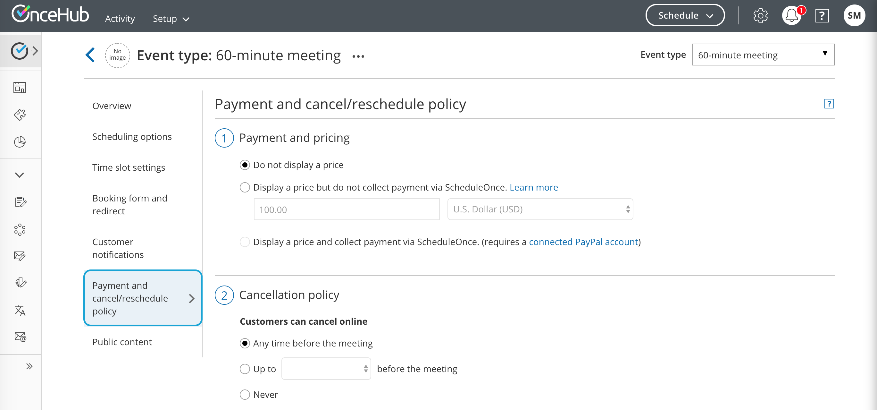Select Do not display a price

pyautogui.click(x=245, y=165)
